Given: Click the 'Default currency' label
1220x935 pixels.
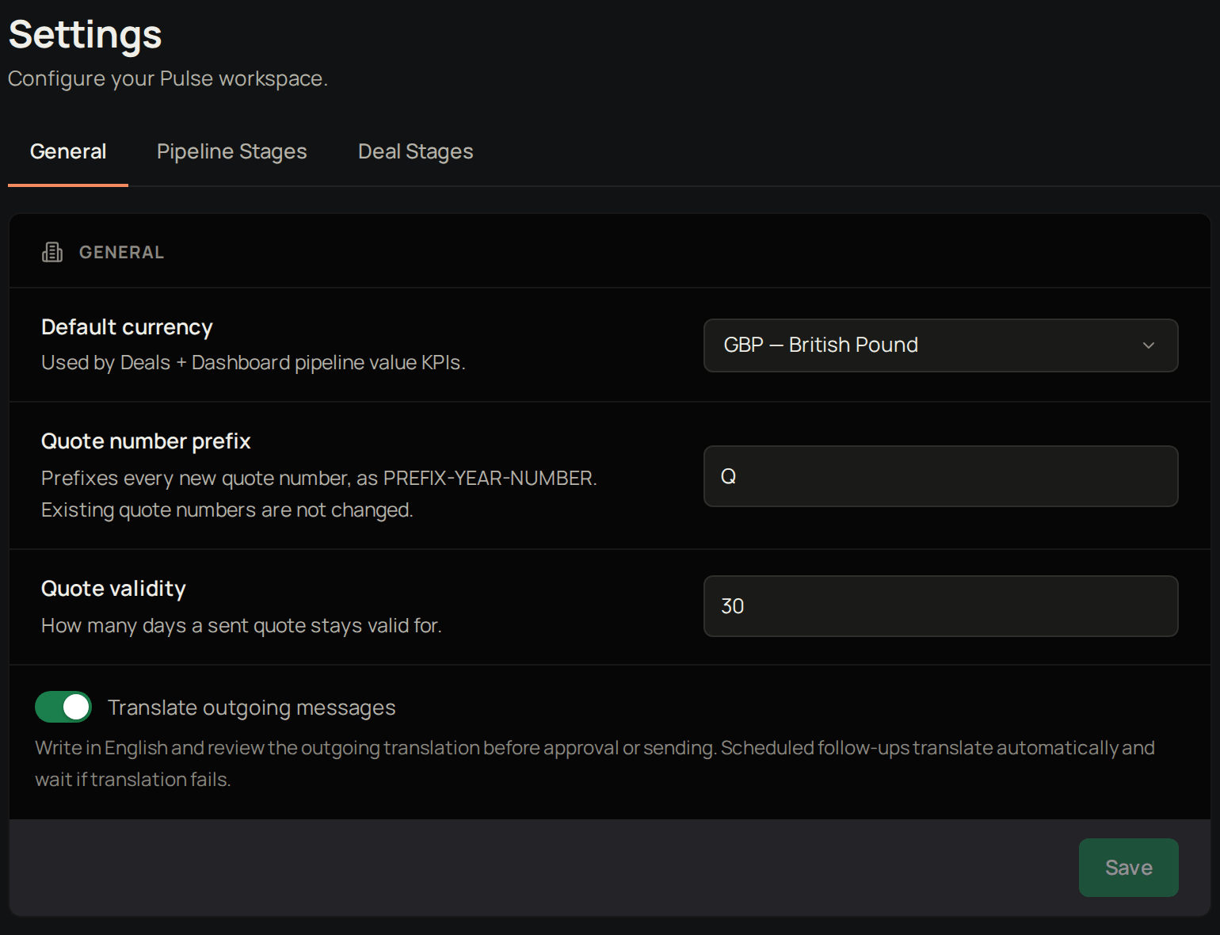Looking at the screenshot, I should (x=127, y=327).
